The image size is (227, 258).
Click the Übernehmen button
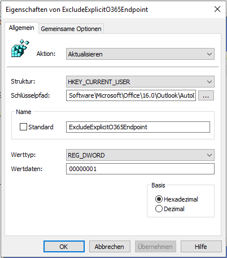155,247
